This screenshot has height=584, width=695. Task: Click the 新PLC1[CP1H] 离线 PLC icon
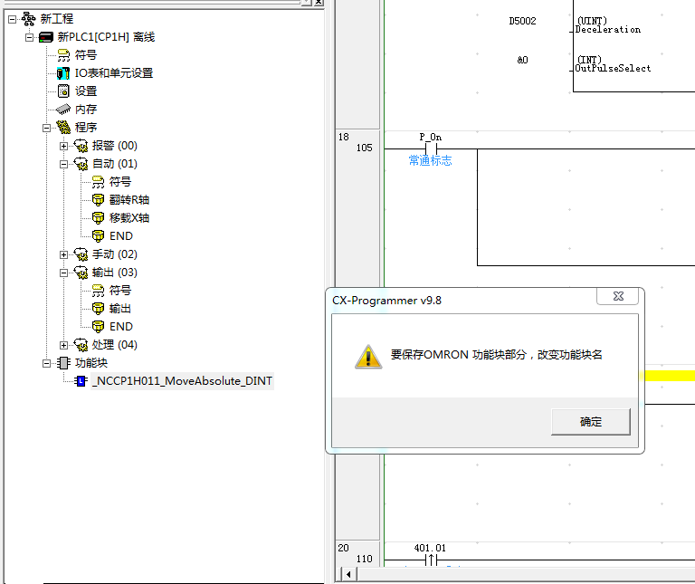(x=46, y=37)
